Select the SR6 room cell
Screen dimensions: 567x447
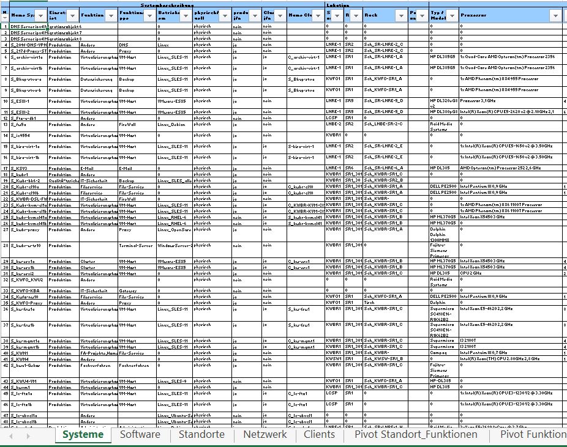pos(353,168)
